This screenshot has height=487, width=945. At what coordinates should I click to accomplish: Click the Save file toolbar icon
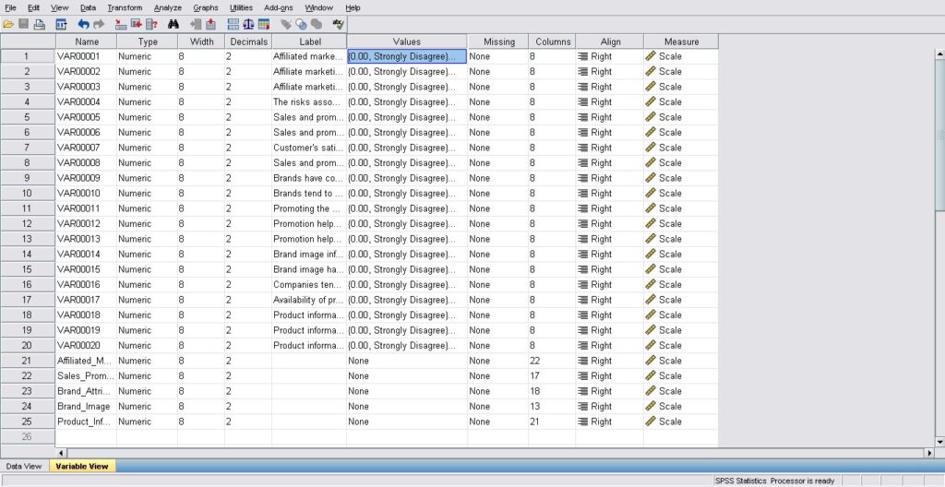point(23,25)
